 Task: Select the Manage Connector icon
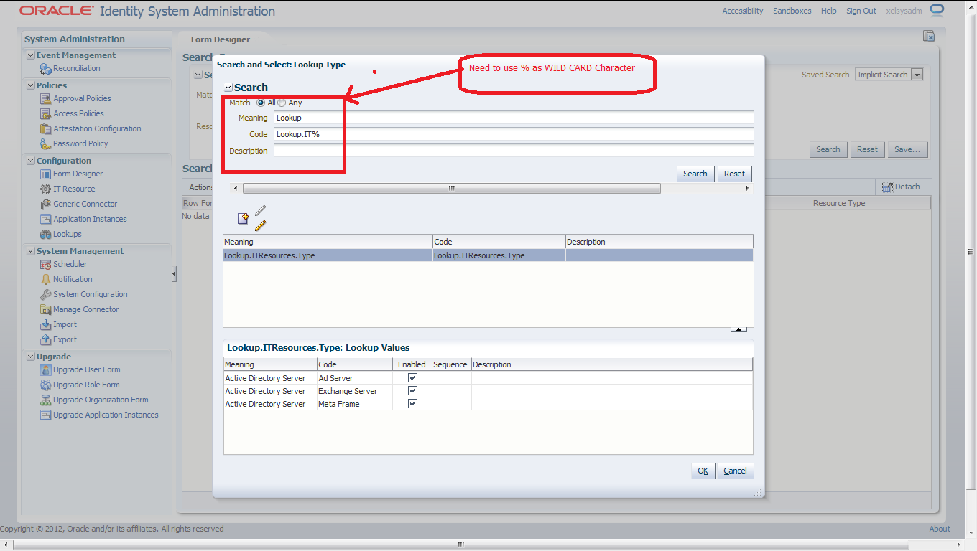point(47,309)
